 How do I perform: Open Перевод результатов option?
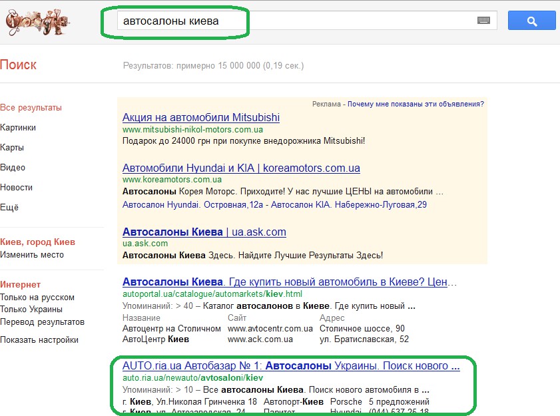tap(42, 321)
